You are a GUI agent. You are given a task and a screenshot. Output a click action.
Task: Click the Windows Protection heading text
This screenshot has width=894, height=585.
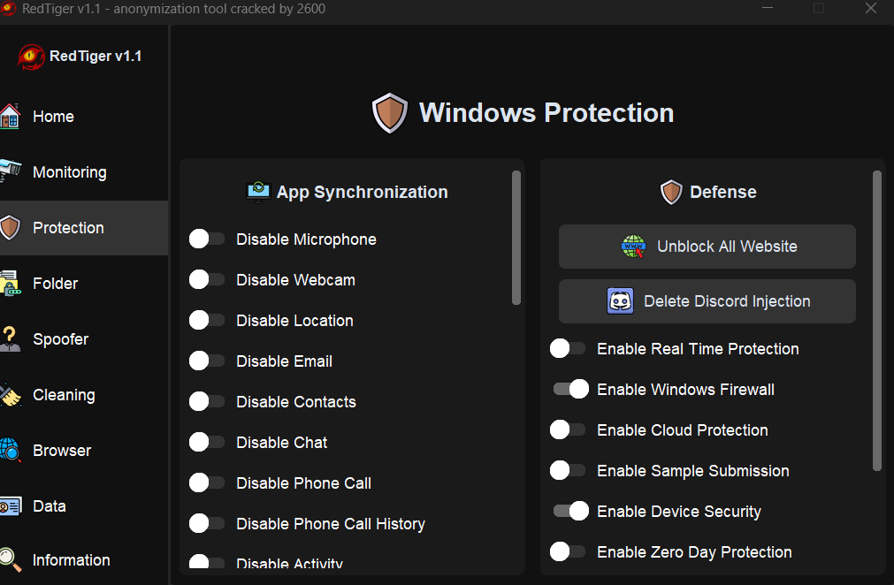[x=546, y=113]
